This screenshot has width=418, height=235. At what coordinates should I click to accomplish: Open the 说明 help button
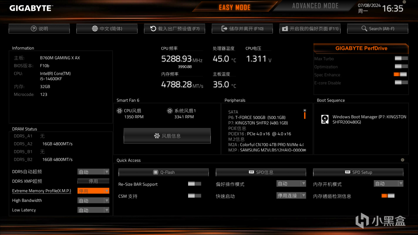pyautogui.click(x=39, y=29)
